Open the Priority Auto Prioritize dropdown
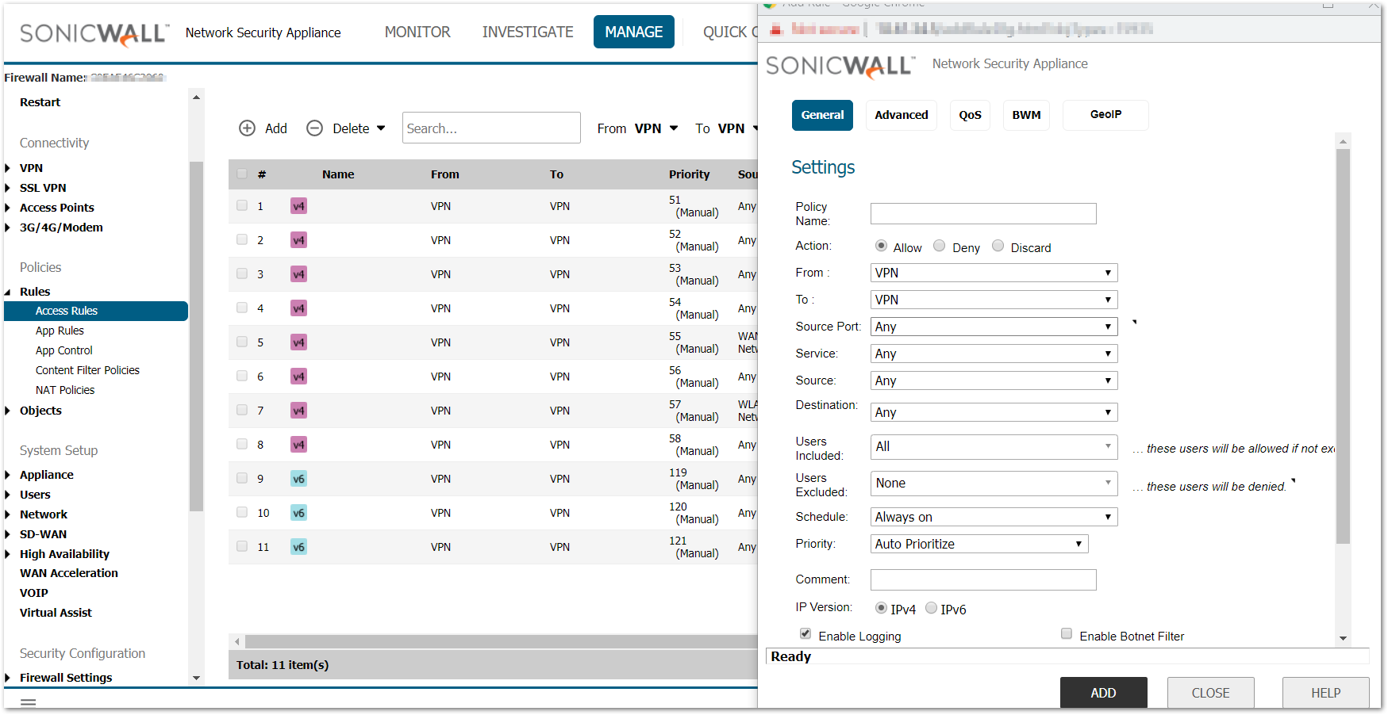Screen dimensions: 1388x715 point(979,544)
